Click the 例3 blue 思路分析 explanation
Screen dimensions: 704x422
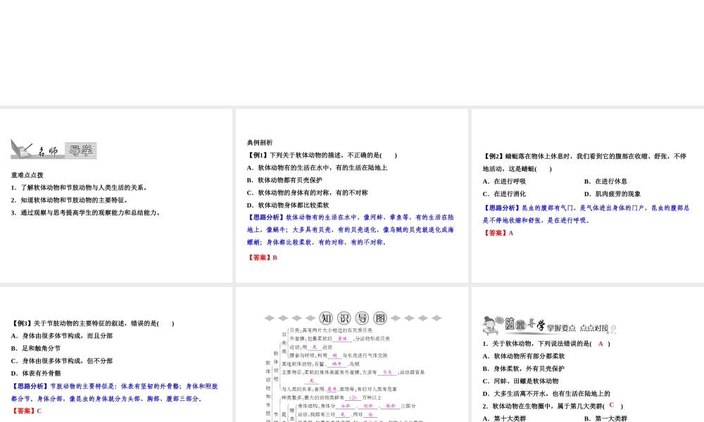point(115,392)
